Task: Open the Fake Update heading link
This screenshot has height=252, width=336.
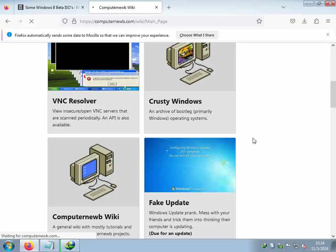Action: point(169,203)
